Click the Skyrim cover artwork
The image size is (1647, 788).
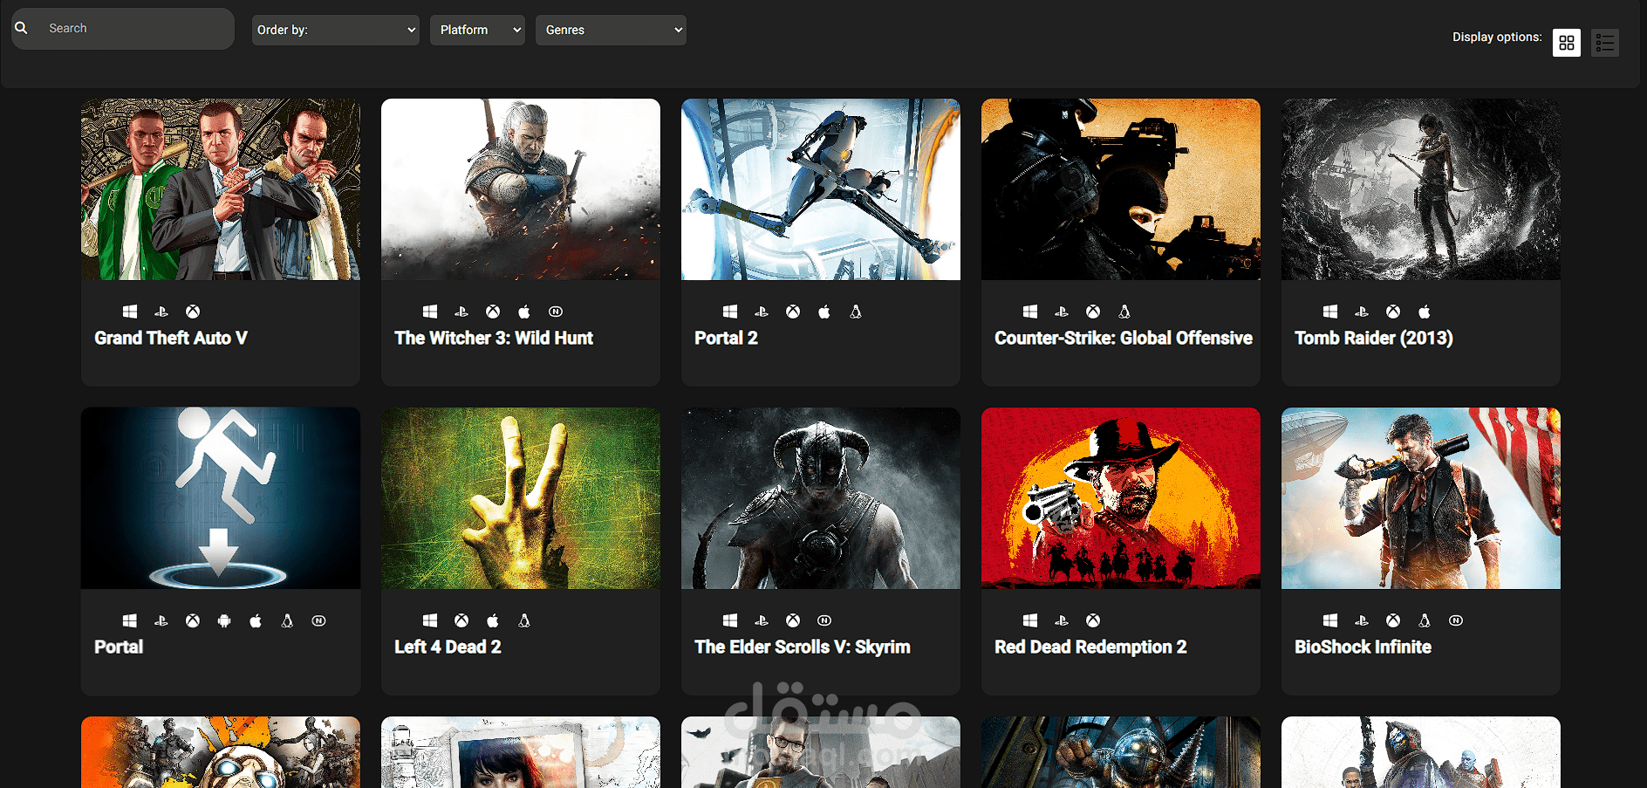(x=821, y=498)
